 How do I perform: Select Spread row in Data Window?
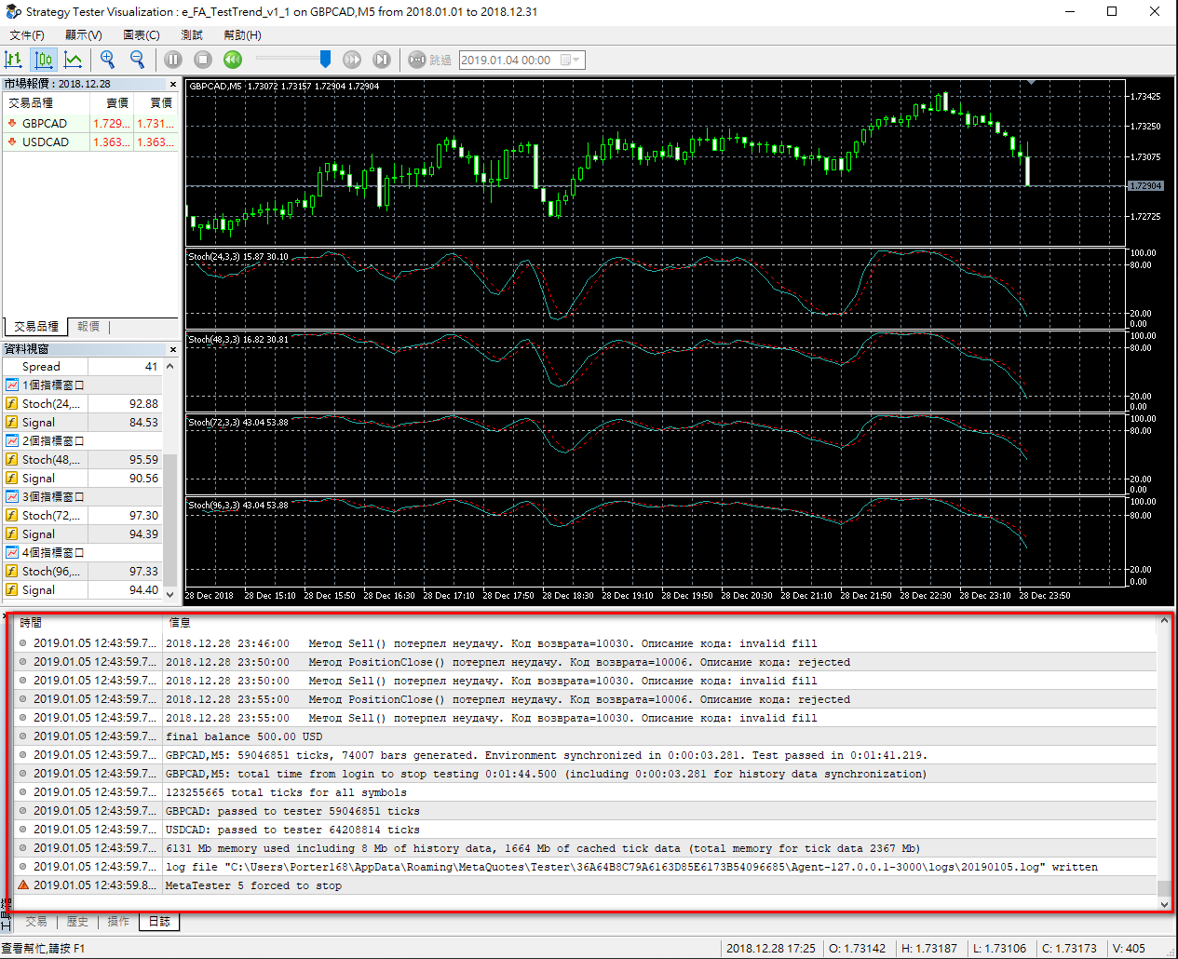pos(83,366)
